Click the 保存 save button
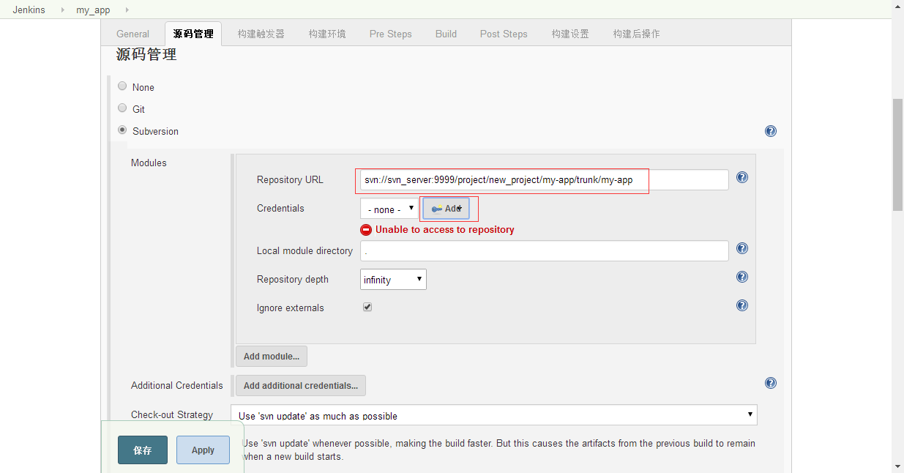 click(x=143, y=450)
